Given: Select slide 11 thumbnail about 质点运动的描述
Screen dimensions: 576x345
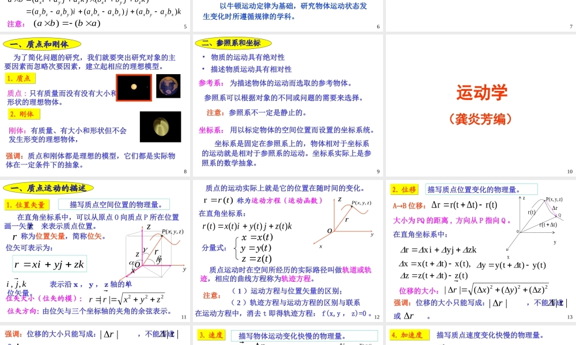Looking at the screenshot, I should click(x=95, y=250).
